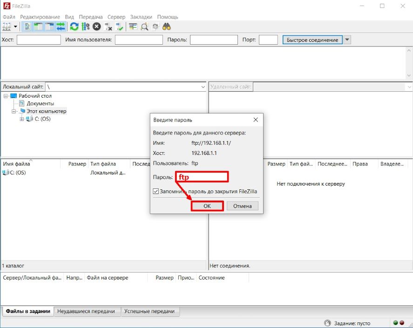Image resolution: width=413 pixels, height=328 pixels.
Task: Open the local site path dropdown
Action: [x=203, y=87]
